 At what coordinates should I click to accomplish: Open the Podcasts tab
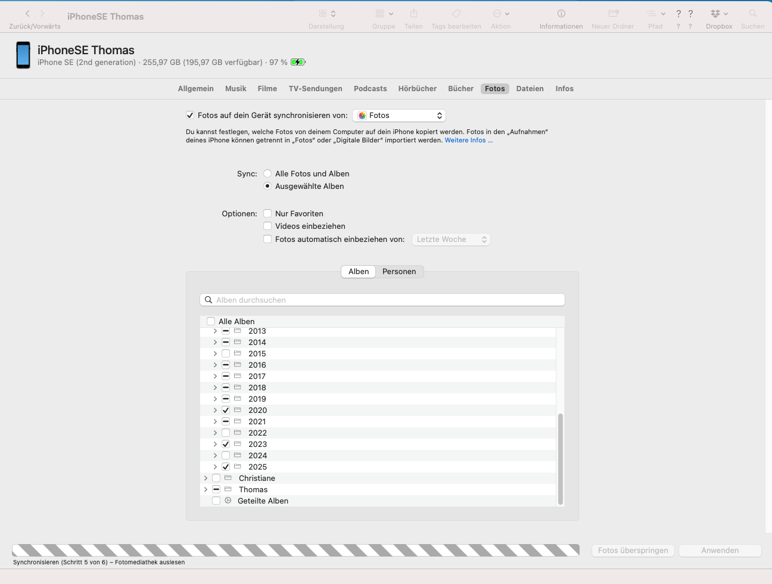pos(371,89)
